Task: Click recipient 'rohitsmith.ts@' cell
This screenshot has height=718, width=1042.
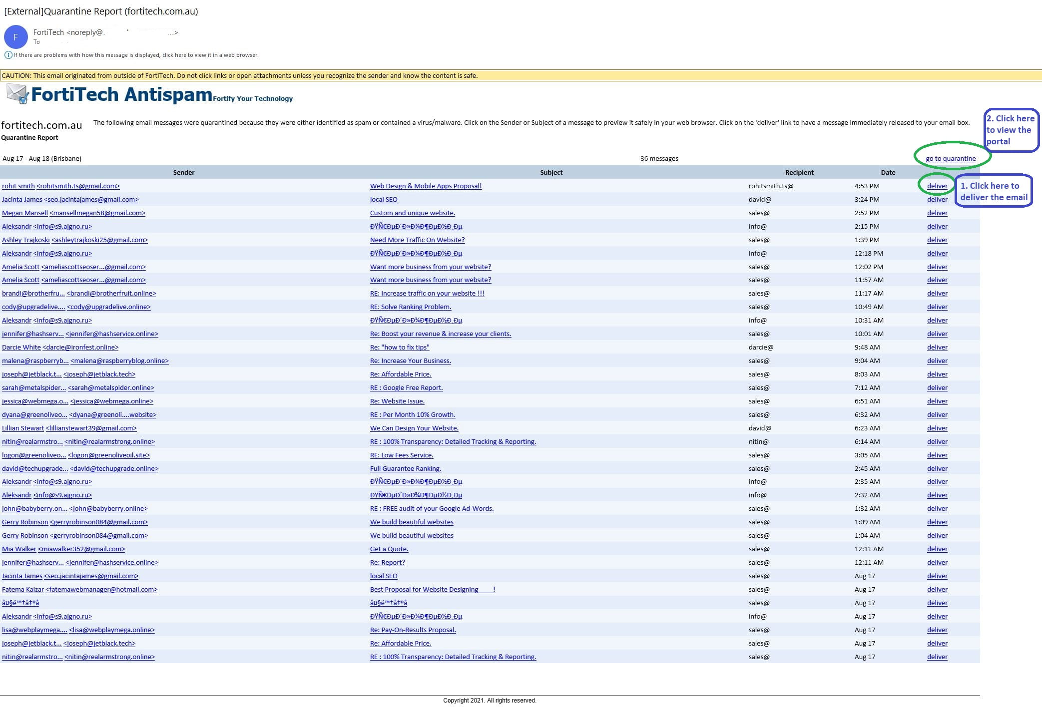Action: (x=771, y=186)
